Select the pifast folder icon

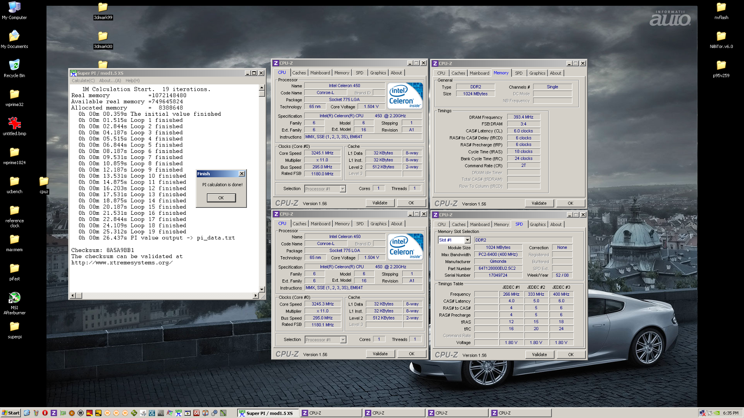click(14, 272)
